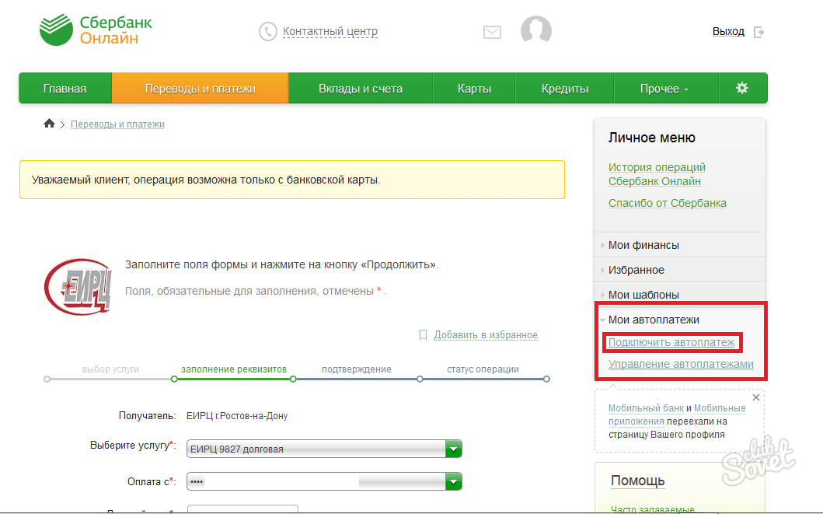The image size is (823, 514).
Task: Click the ЕИРЦ г.Ростов-на-Дону recipient text
Action: click(x=237, y=416)
